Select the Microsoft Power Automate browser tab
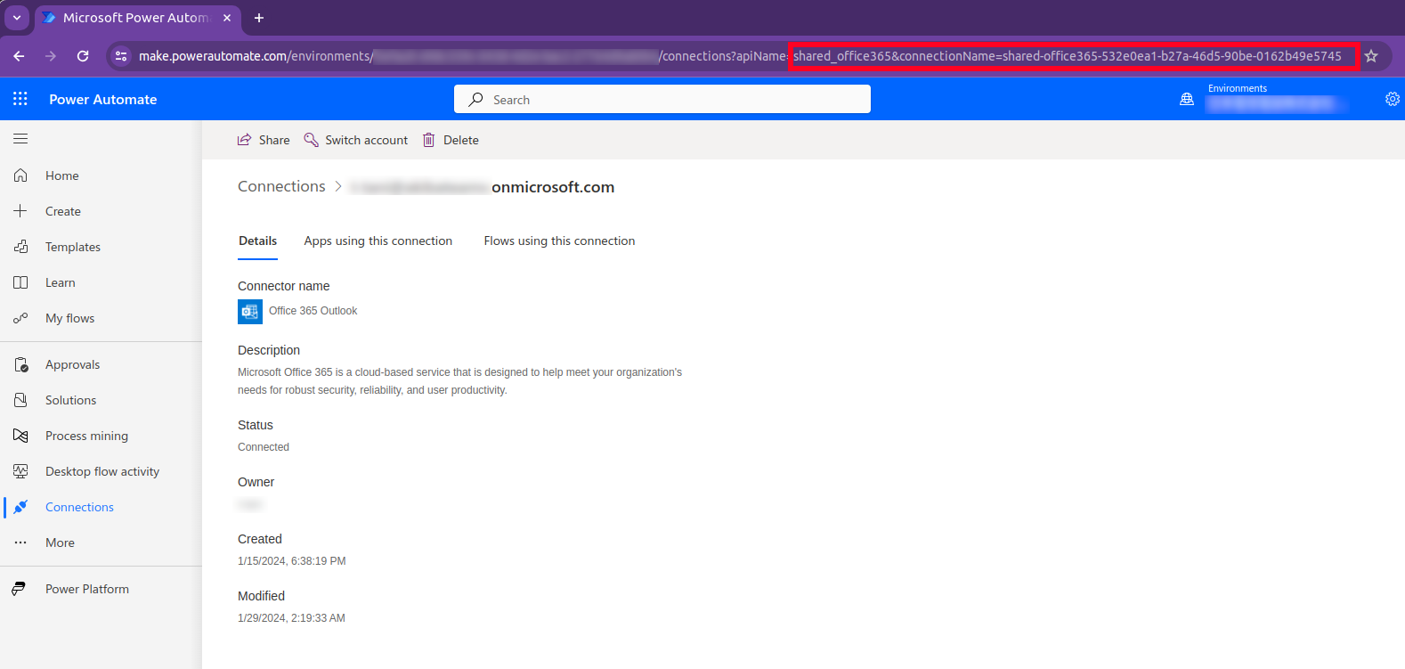 coord(136,18)
